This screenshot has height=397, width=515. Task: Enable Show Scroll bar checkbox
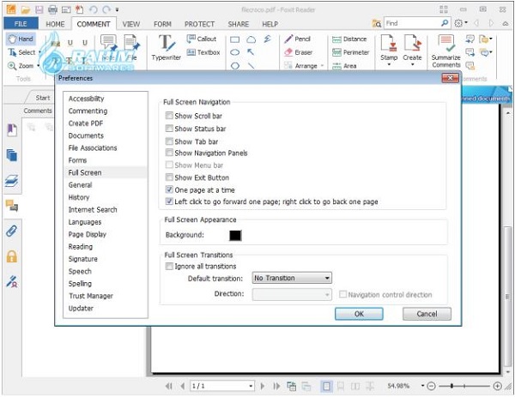169,117
